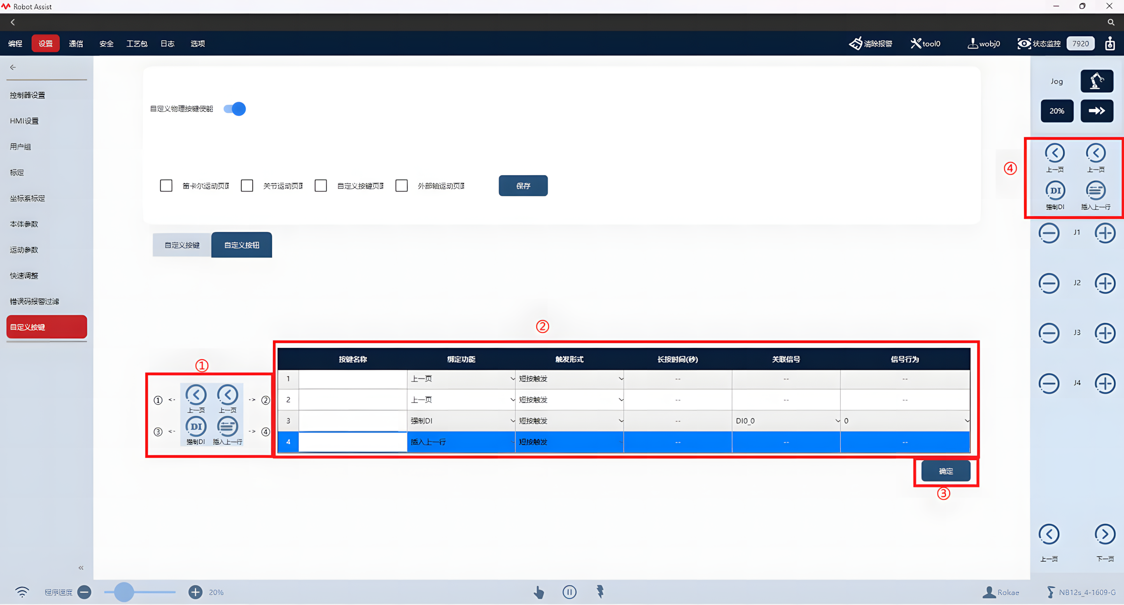
Task: Click the program speed slider handle
Action: point(124,592)
